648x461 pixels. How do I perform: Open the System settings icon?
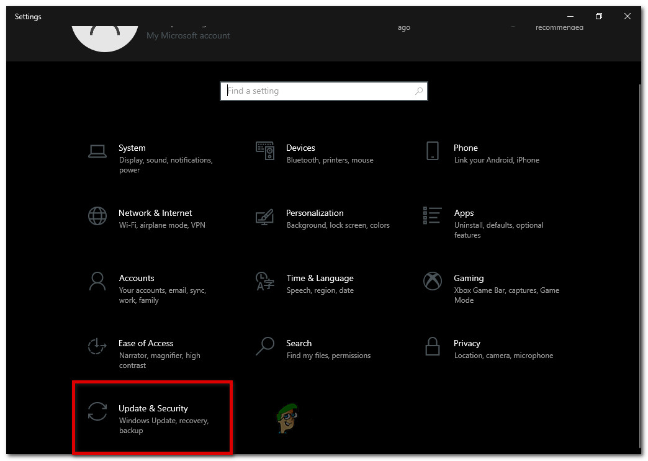click(x=97, y=151)
